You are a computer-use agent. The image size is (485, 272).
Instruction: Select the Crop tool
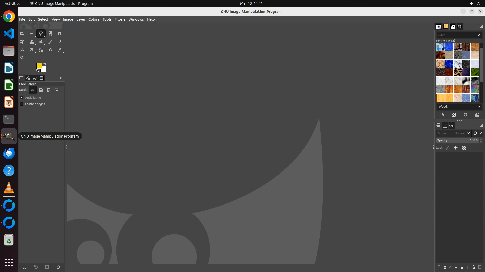point(60,33)
